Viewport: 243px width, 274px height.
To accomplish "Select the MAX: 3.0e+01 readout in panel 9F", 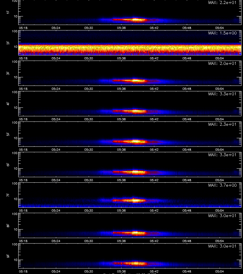I will click(x=222, y=246).
